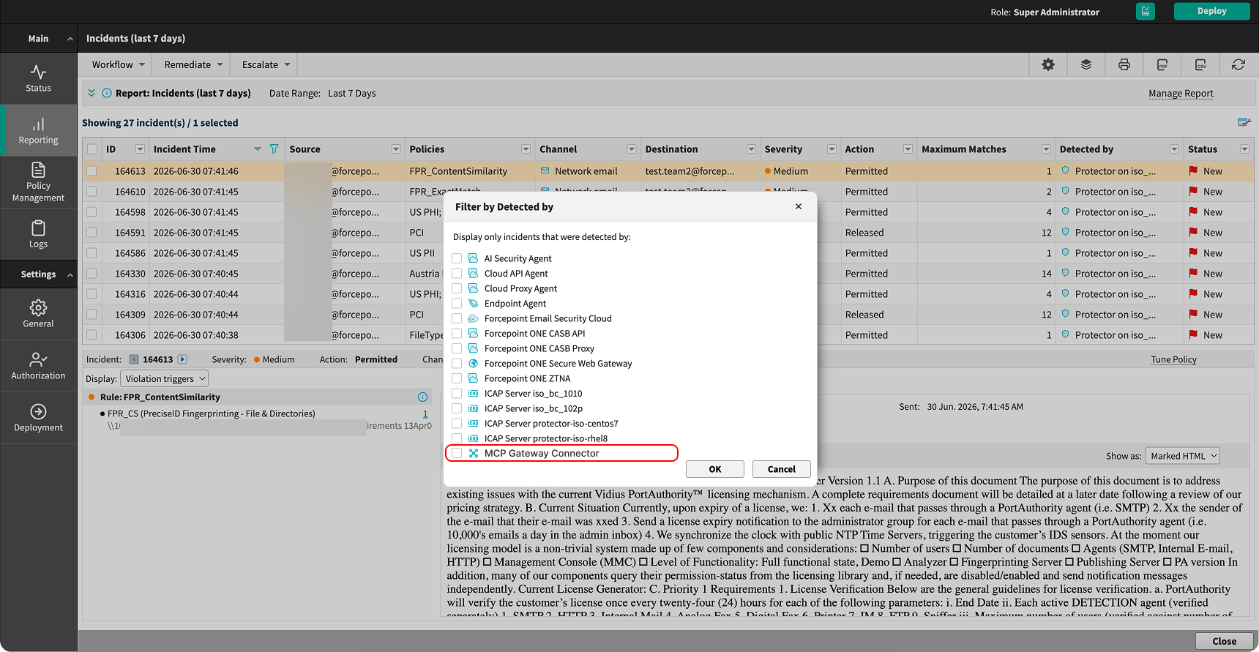Image resolution: width=1259 pixels, height=652 pixels.
Task: Check the Endpoint Agent checkbox
Action: (x=457, y=303)
